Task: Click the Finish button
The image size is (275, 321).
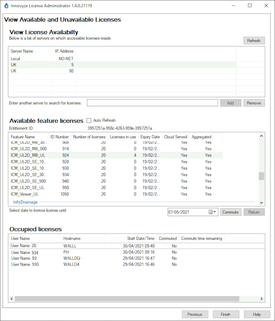Action: [226, 314]
